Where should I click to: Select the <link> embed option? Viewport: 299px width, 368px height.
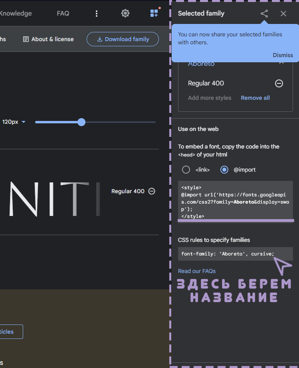pos(186,170)
